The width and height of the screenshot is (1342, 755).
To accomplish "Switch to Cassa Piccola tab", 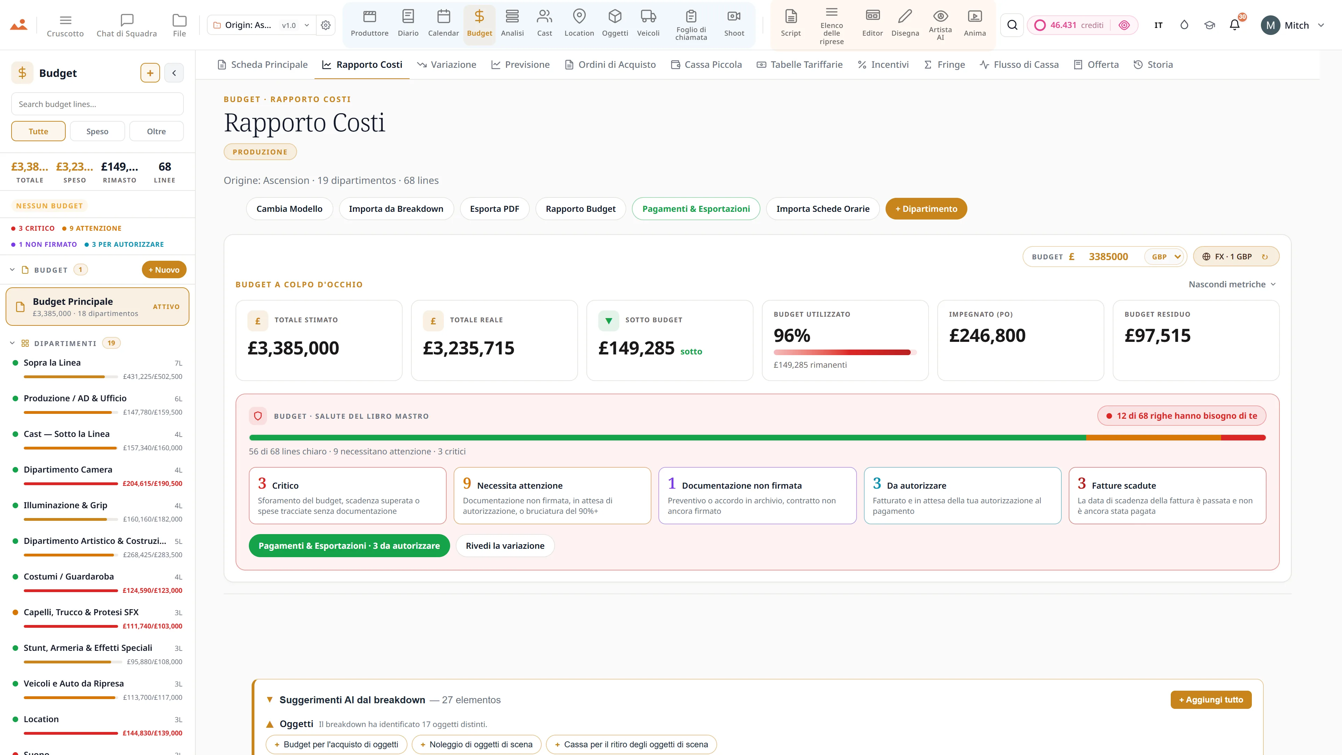I will click(706, 65).
